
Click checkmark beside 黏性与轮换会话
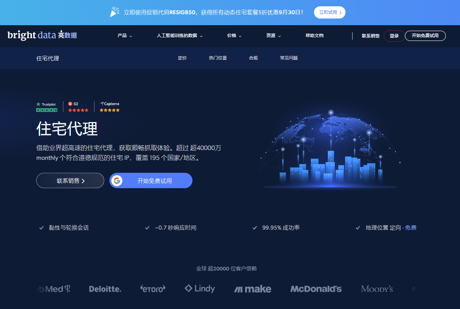click(41, 228)
